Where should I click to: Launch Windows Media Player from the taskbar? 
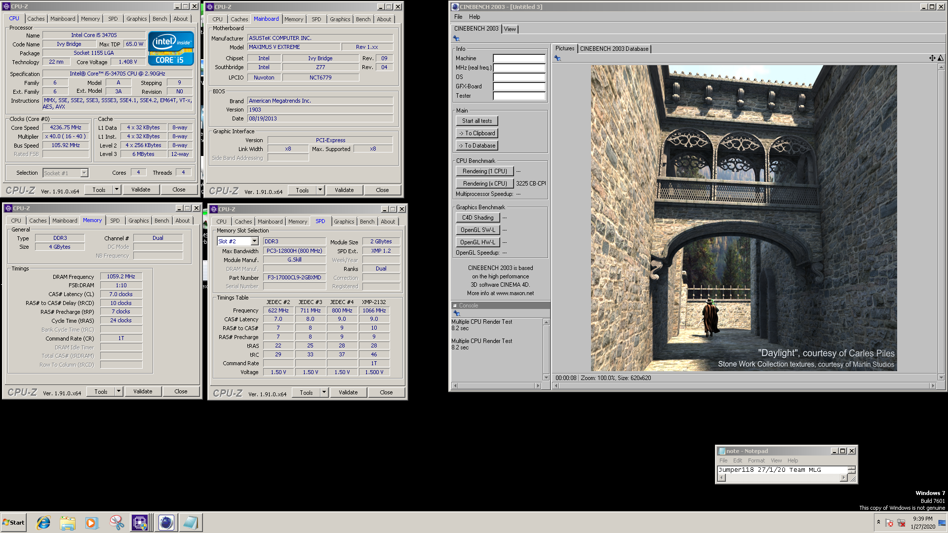92,523
